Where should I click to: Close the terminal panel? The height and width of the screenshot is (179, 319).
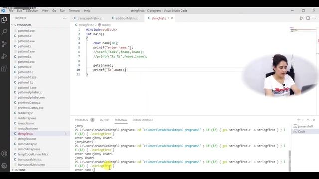coord(314,120)
